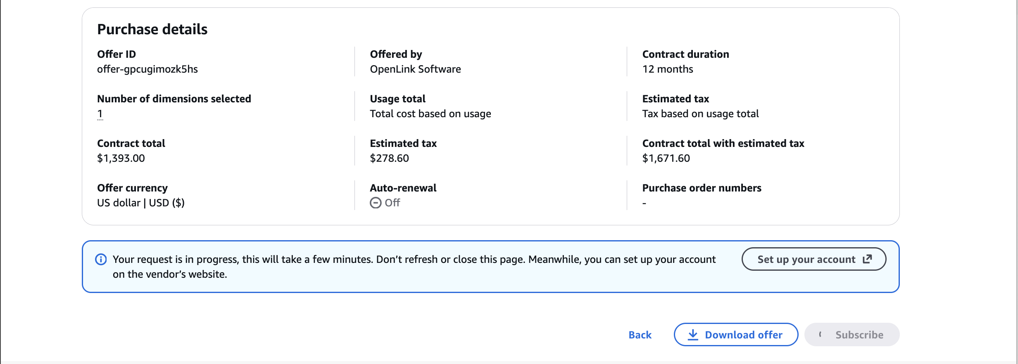Click the Tax based on usage total text
The height and width of the screenshot is (364, 1018).
pos(700,113)
